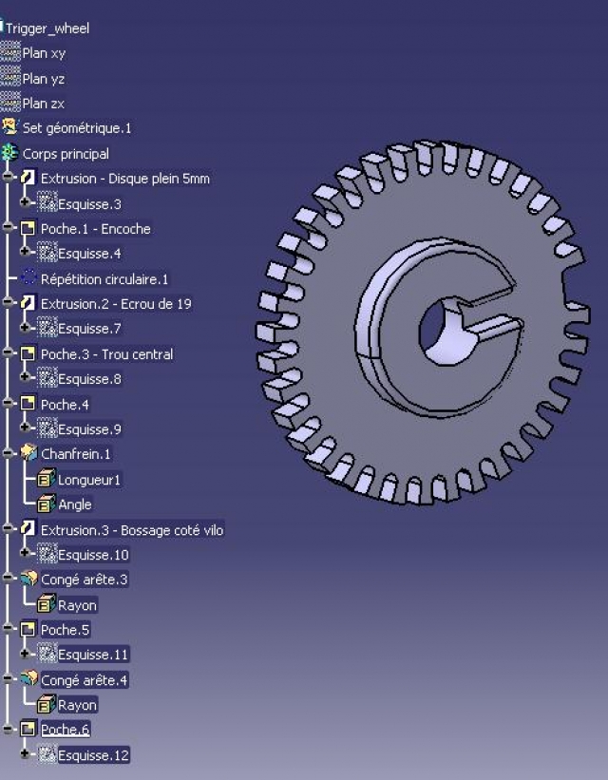Image resolution: width=608 pixels, height=780 pixels.
Task: Collapse the Chanfrein.1 tree node
Action: pyautogui.click(x=9, y=454)
